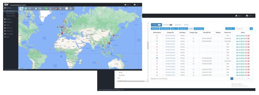Click the cloud upload icon in first table row
This screenshot has width=259, height=95.
tap(237, 36)
